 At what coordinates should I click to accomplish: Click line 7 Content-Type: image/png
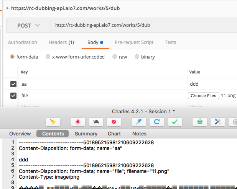click(x=49, y=177)
